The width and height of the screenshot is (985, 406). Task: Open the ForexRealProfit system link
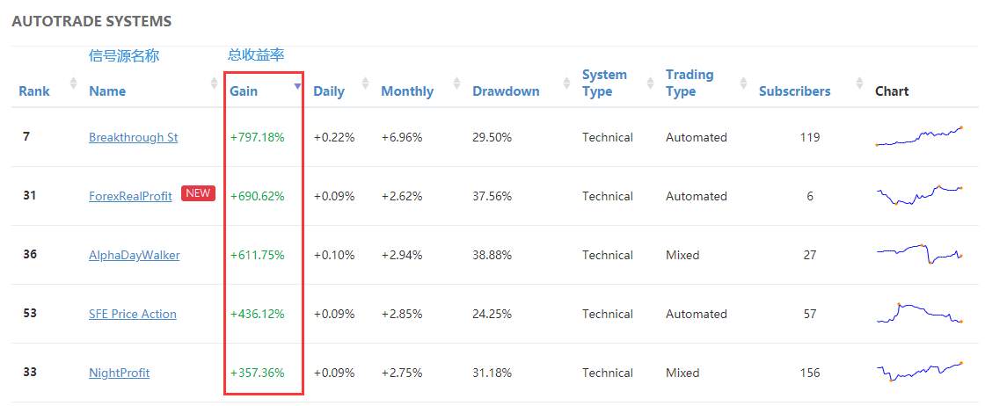(130, 197)
